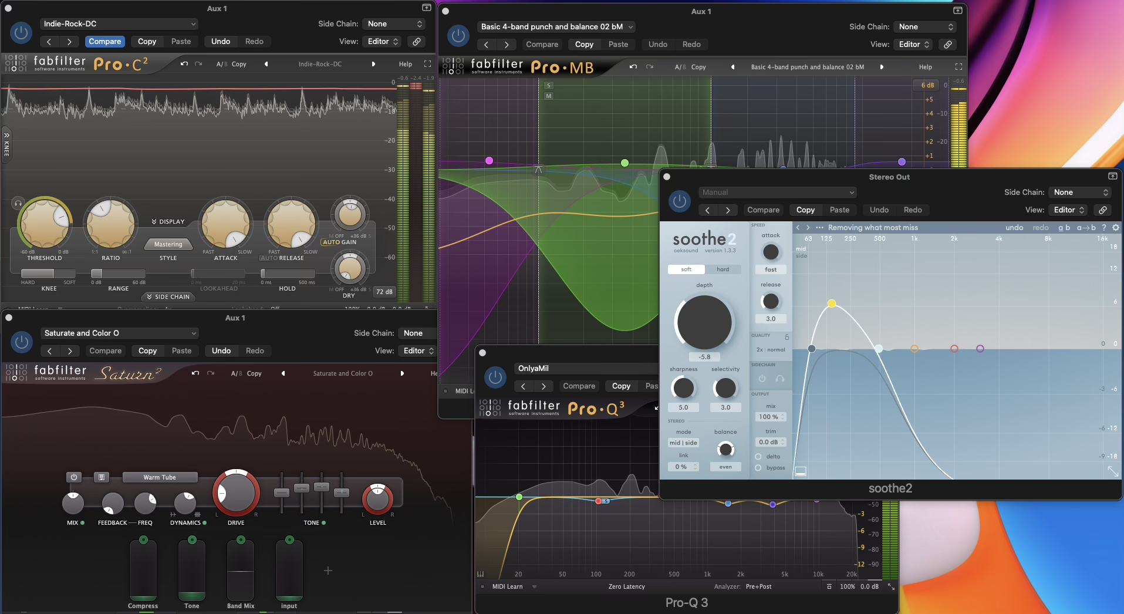This screenshot has width=1124, height=614.
Task: Enable soothe2 delta radio button
Action: [x=758, y=457]
